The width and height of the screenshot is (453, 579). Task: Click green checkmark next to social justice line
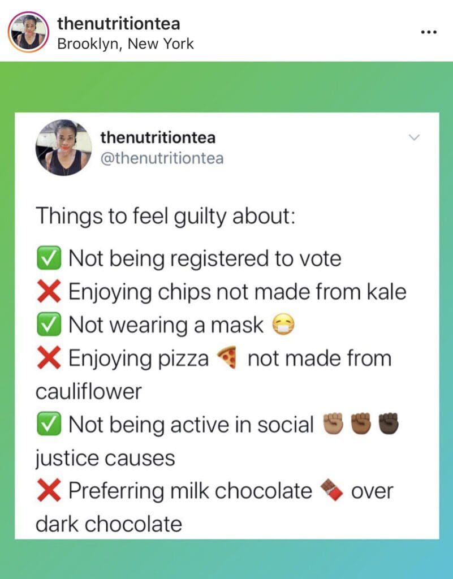point(49,424)
